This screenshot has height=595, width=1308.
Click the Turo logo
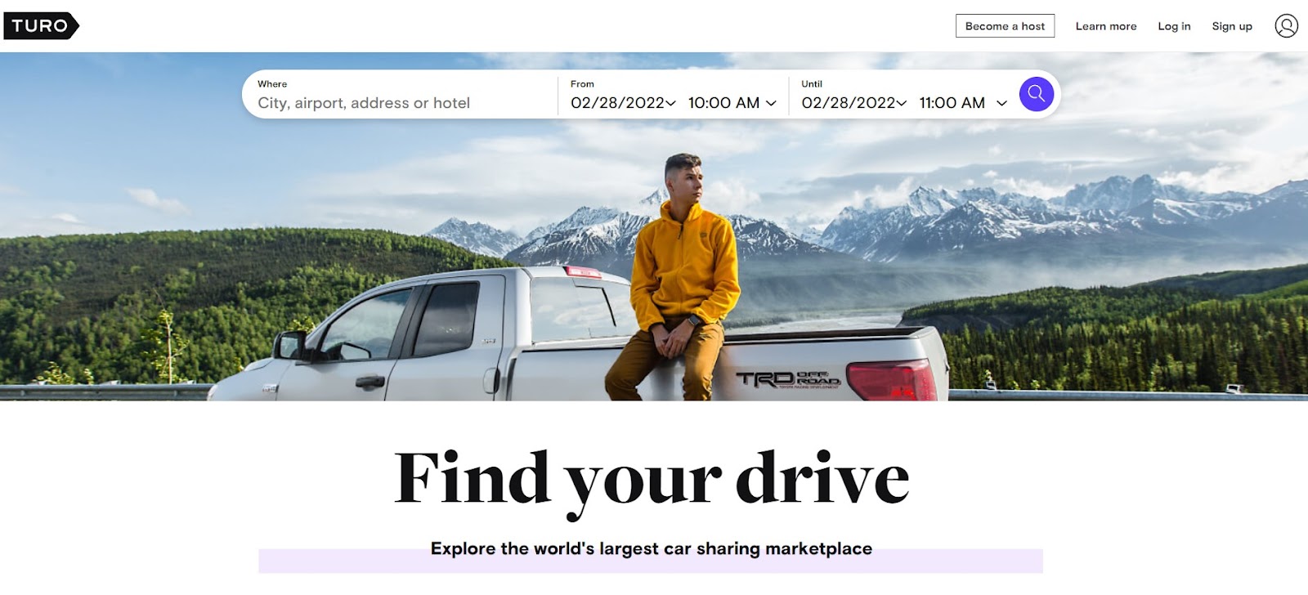tap(41, 26)
